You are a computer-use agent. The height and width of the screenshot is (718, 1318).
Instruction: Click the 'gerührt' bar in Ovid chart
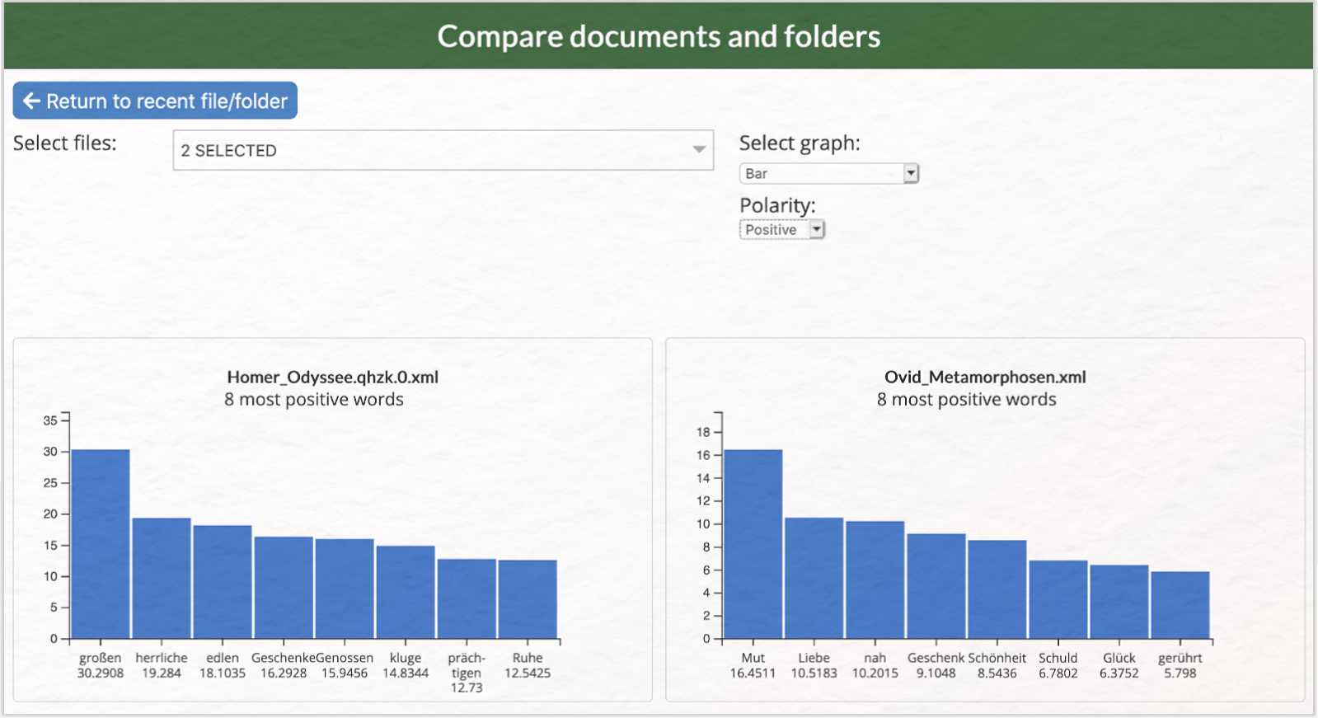(1180, 605)
